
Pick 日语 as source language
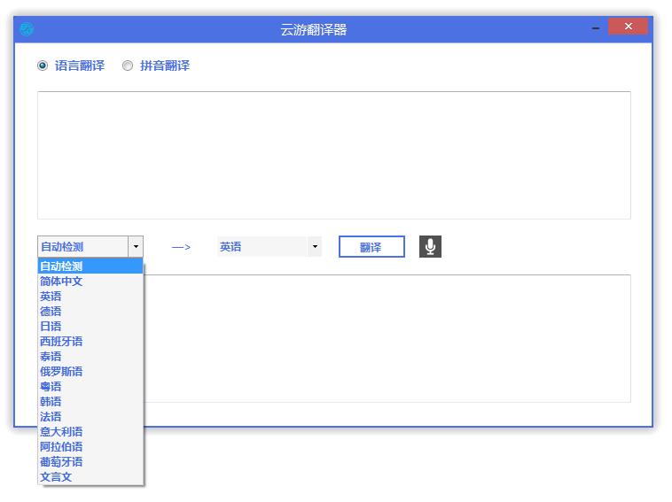tap(51, 327)
